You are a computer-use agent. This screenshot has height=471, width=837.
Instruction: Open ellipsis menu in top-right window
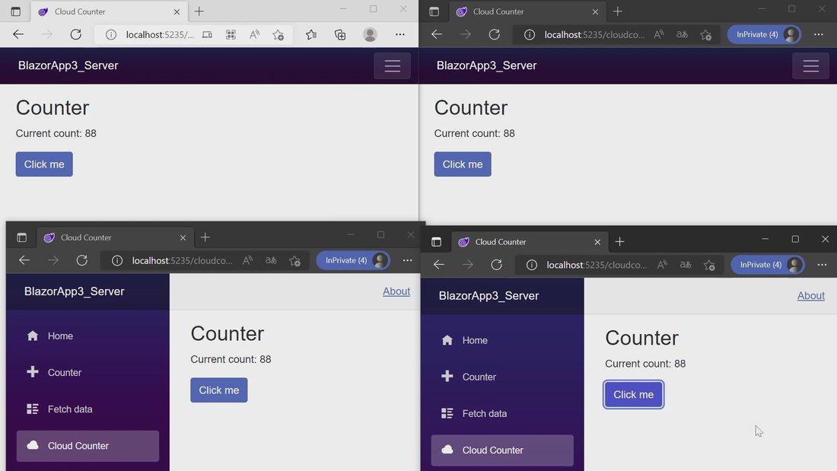818,35
